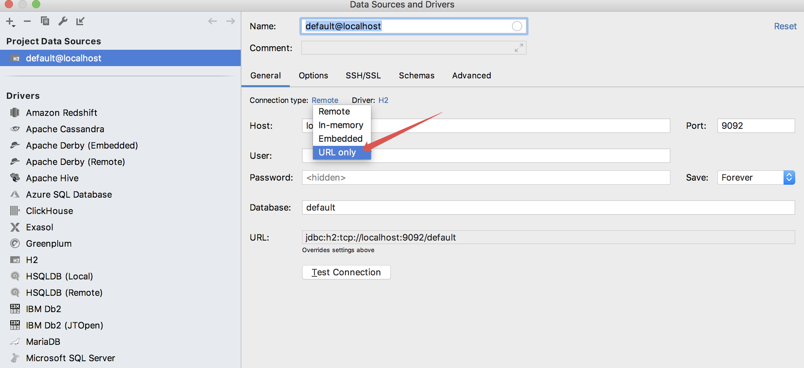The width and height of the screenshot is (804, 368).
Task: Select the ClickHouse driver in list
Action: coord(49,211)
